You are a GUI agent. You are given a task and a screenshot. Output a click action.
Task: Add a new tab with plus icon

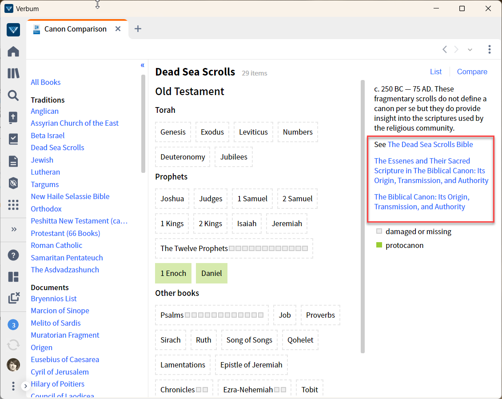tap(138, 29)
